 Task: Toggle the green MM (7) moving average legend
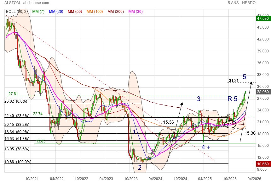(38, 12)
